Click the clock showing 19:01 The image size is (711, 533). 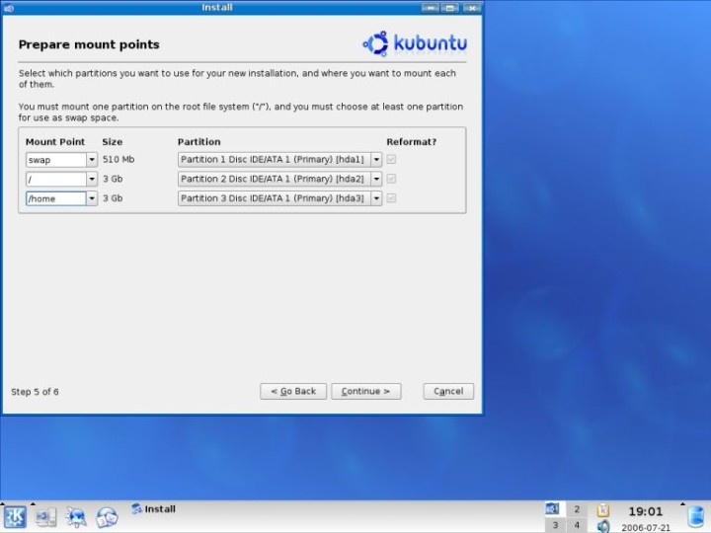(645, 511)
